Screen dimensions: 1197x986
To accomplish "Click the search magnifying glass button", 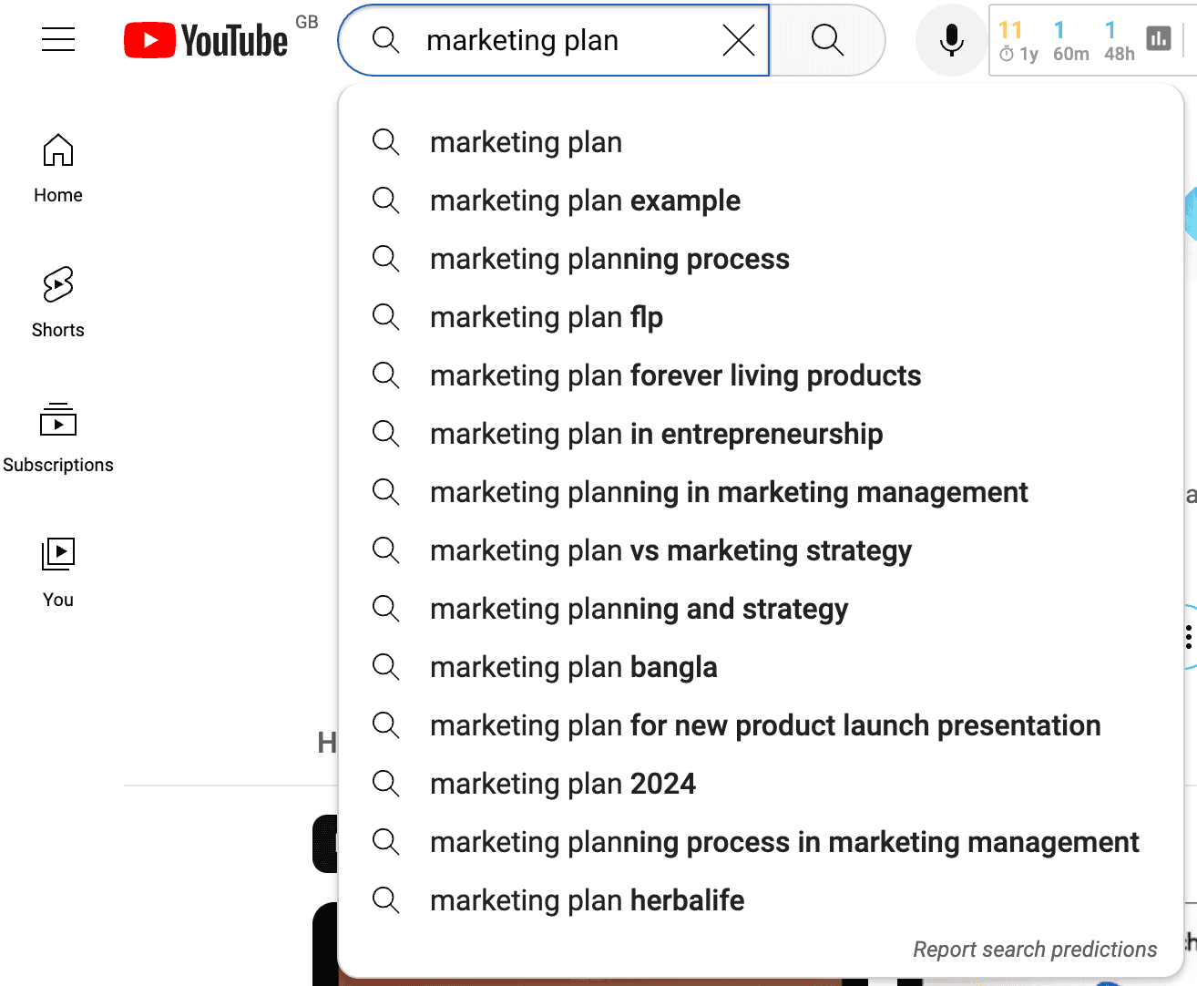I will pos(826,39).
